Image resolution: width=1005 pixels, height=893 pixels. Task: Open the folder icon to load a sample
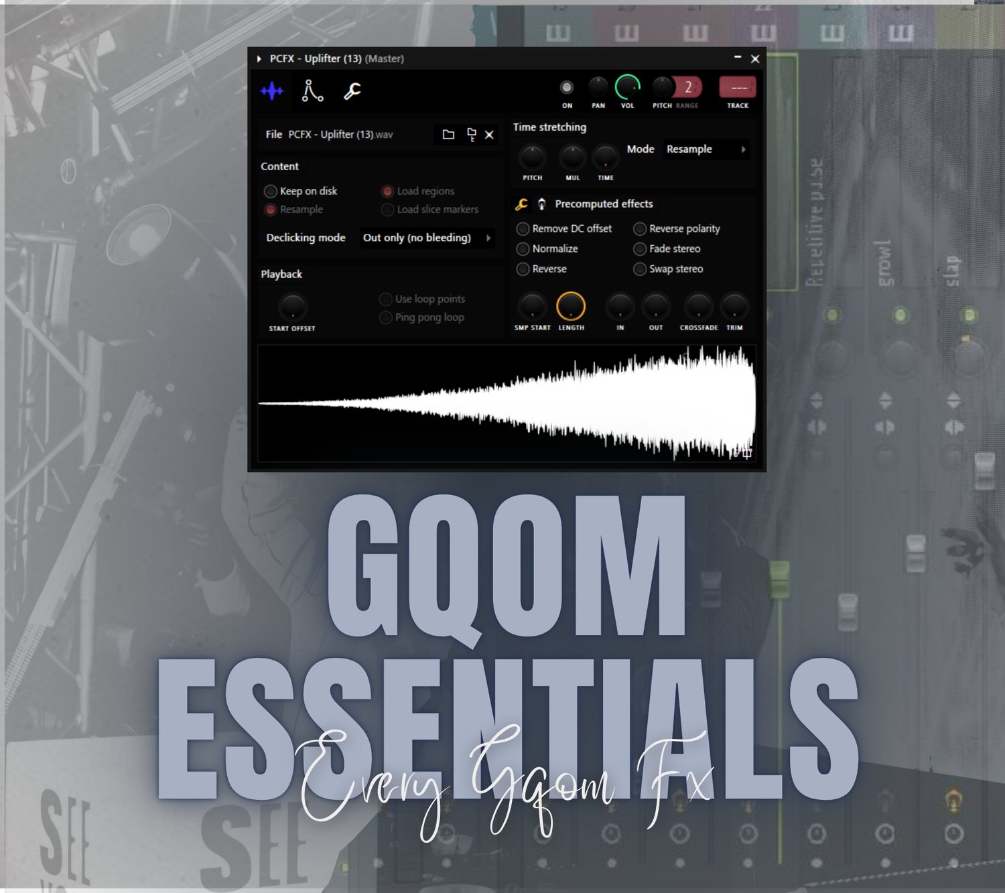pyautogui.click(x=448, y=135)
